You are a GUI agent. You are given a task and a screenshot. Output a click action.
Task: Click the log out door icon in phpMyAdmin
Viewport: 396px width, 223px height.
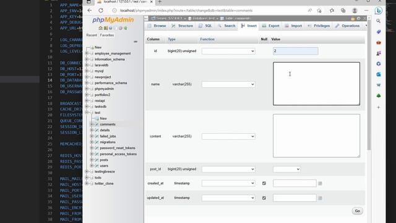[x=106, y=28]
